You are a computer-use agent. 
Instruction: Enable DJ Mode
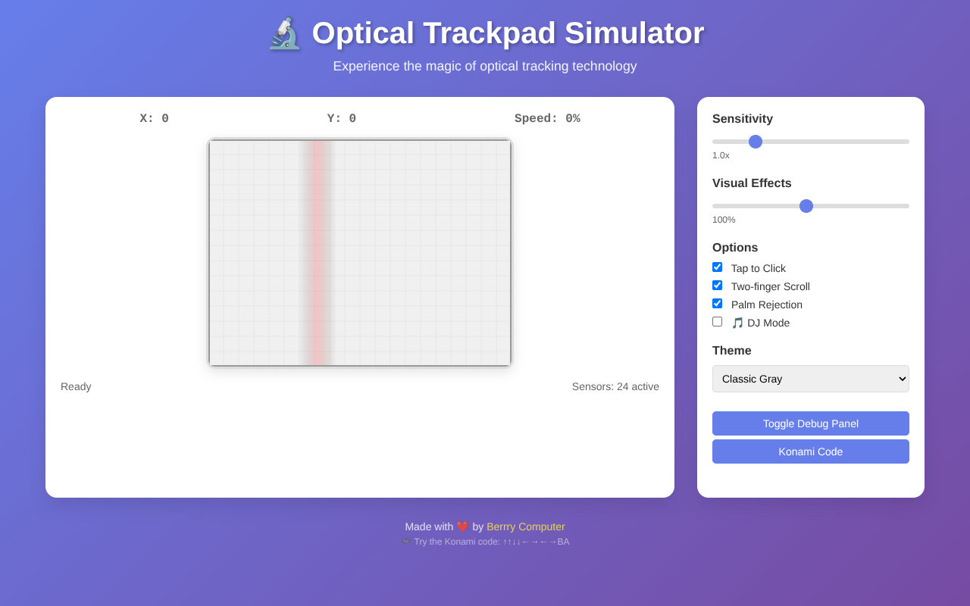coord(717,321)
